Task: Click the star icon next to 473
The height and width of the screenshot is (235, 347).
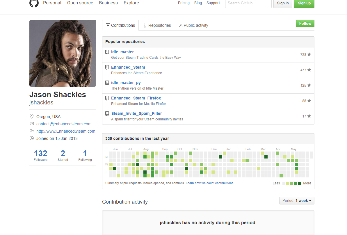Action: tap(309, 70)
